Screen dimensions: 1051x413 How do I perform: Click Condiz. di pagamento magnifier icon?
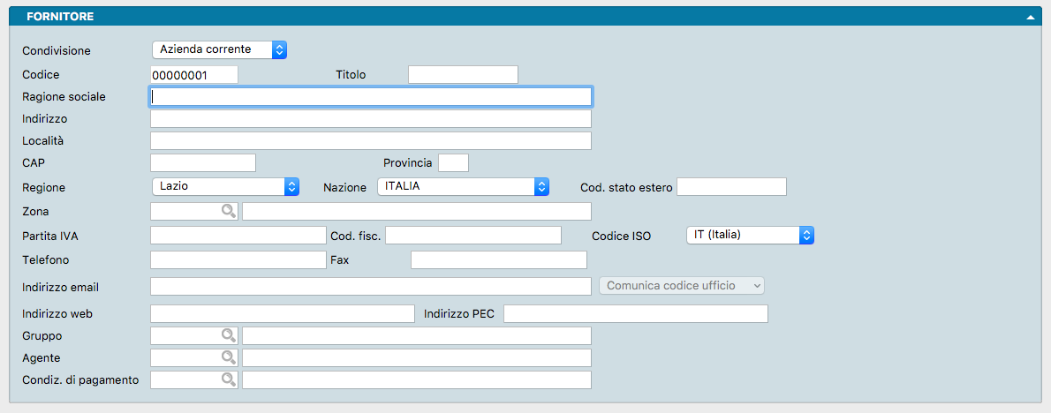pos(229,379)
